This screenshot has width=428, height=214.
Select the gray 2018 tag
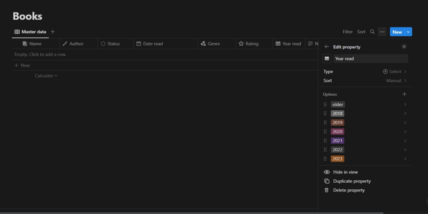click(x=338, y=114)
